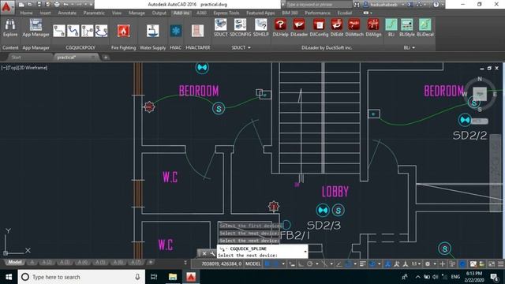The image size is (505, 284).
Task: Open the Fire Fighting tool
Action: coord(123,31)
